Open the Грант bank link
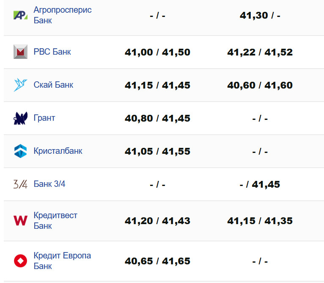 (x=44, y=118)
